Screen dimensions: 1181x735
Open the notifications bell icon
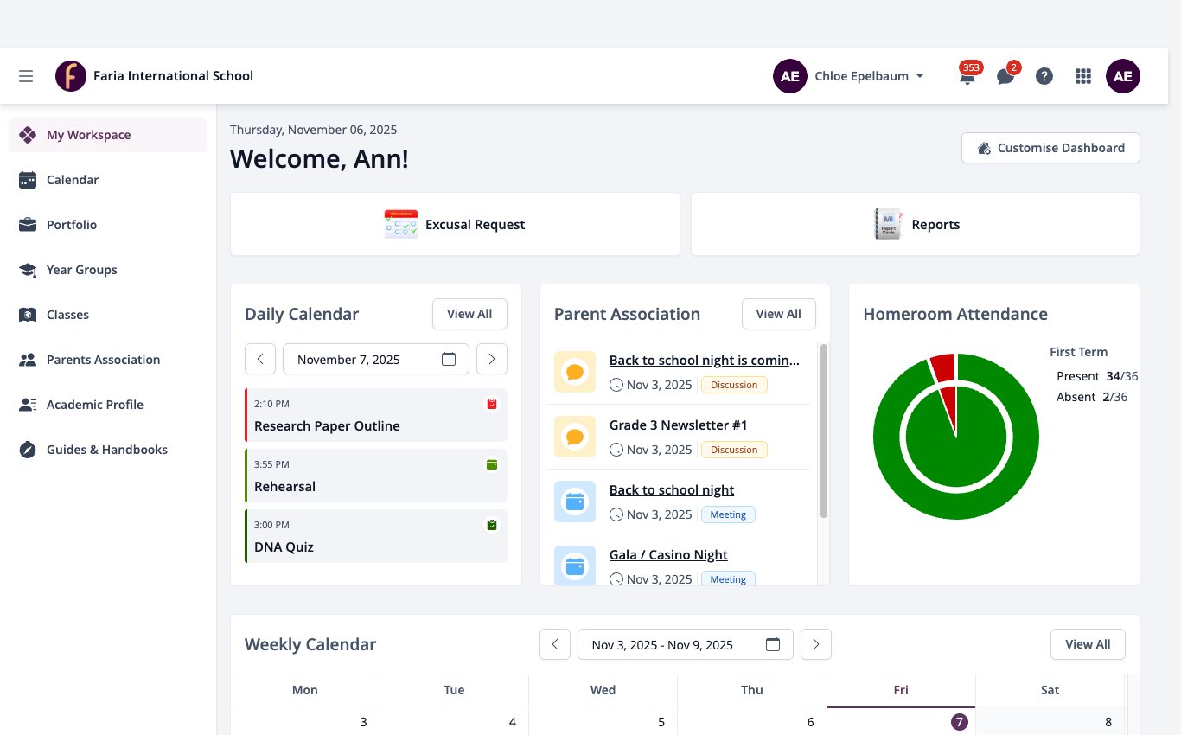967,77
